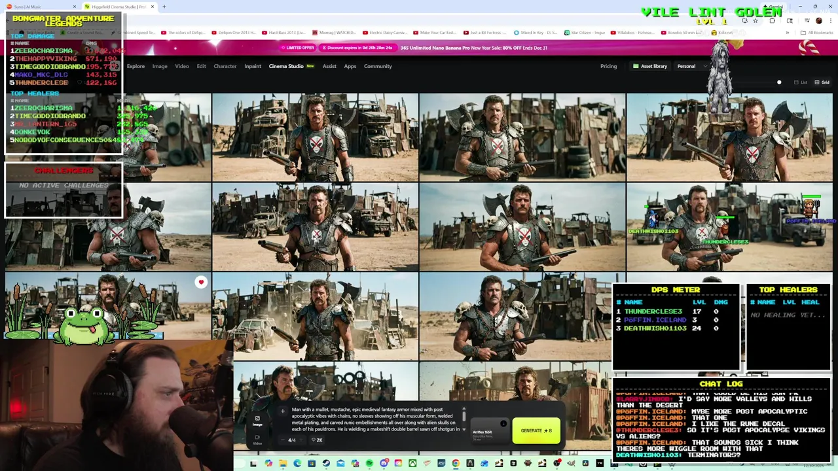Viewport: 838px width, 471px height.
Task: Open Spotify from the taskbar
Action: coord(369,463)
